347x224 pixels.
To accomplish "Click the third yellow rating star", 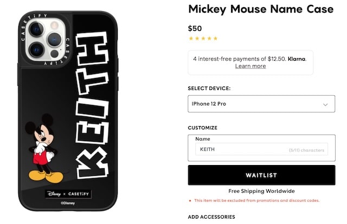I will tap(203, 38).
